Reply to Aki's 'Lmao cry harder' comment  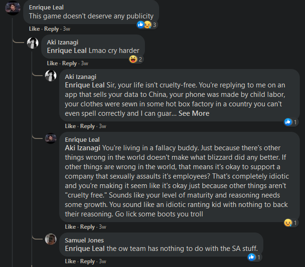[x=70, y=63]
